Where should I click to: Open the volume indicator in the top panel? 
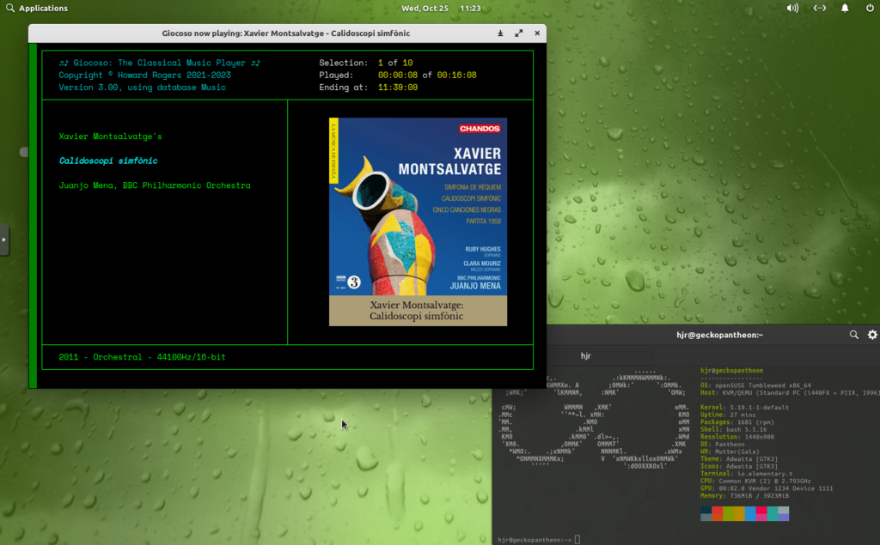792,9
